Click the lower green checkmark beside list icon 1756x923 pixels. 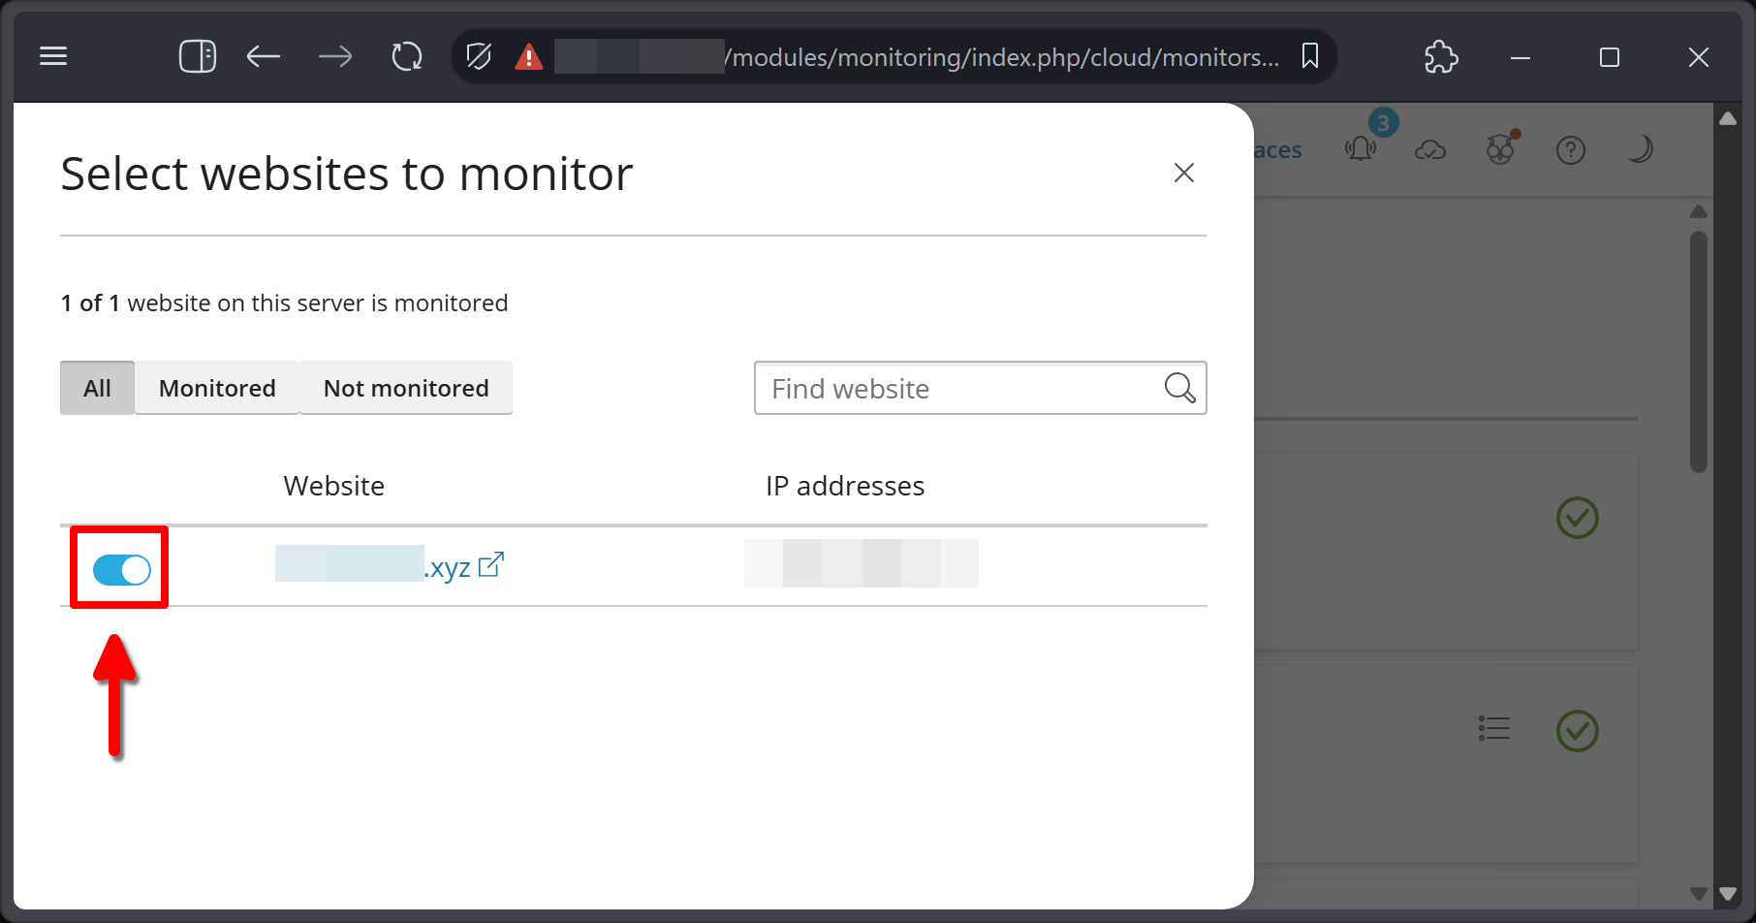(1578, 731)
